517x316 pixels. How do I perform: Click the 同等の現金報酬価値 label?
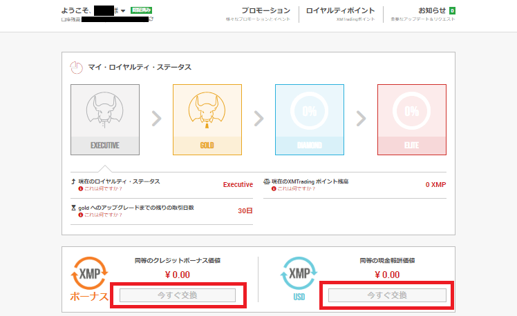click(387, 261)
